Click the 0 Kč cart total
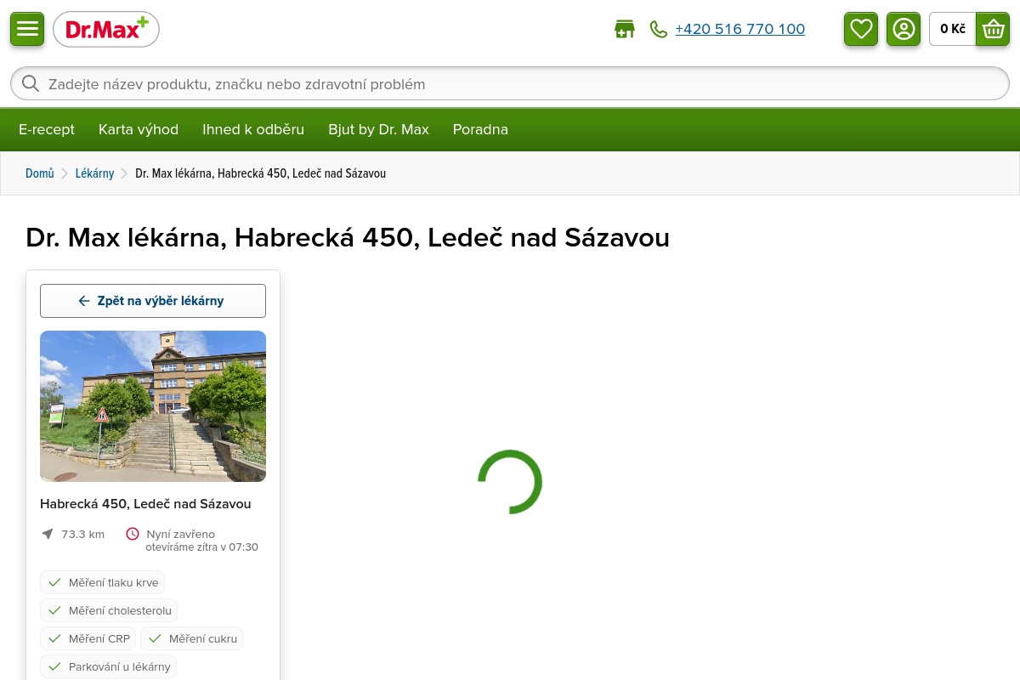This screenshot has width=1020, height=680. point(953,29)
